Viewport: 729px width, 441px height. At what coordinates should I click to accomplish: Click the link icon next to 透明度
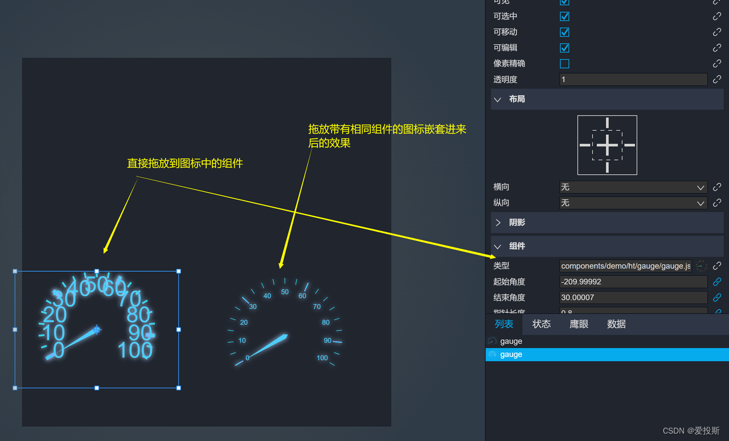716,79
